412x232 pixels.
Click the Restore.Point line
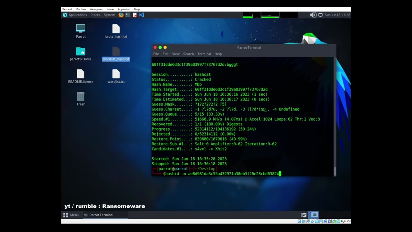199,139
